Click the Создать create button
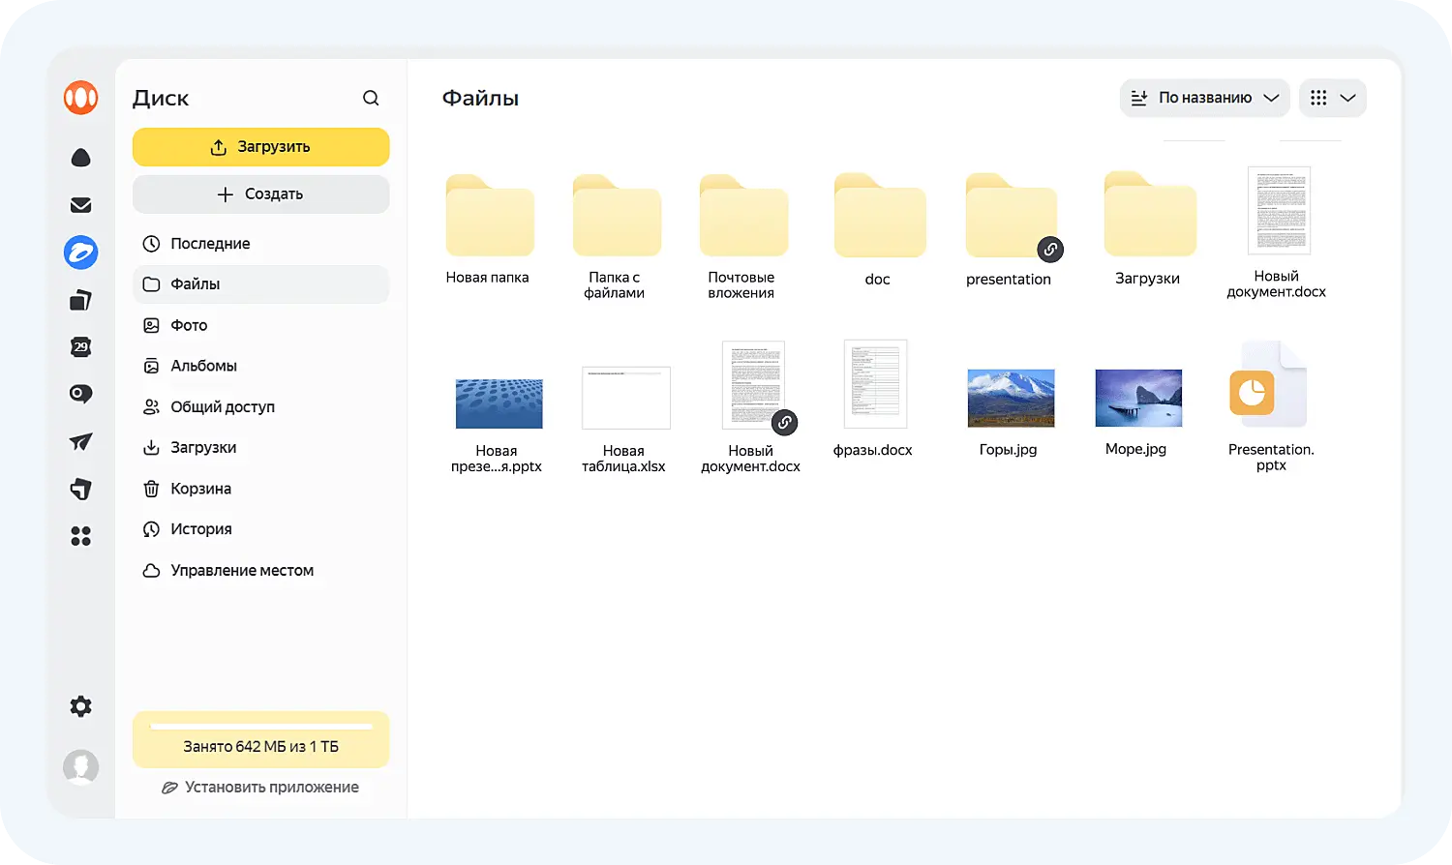 pyautogui.click(x=260, y=194)
